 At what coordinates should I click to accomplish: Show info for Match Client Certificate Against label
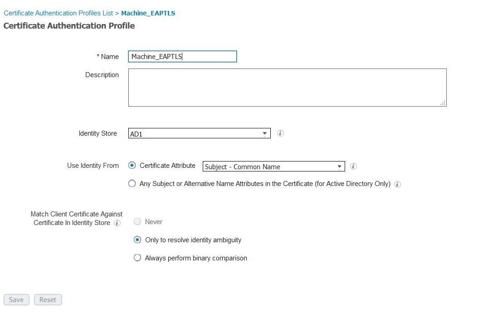coord(117,223)
